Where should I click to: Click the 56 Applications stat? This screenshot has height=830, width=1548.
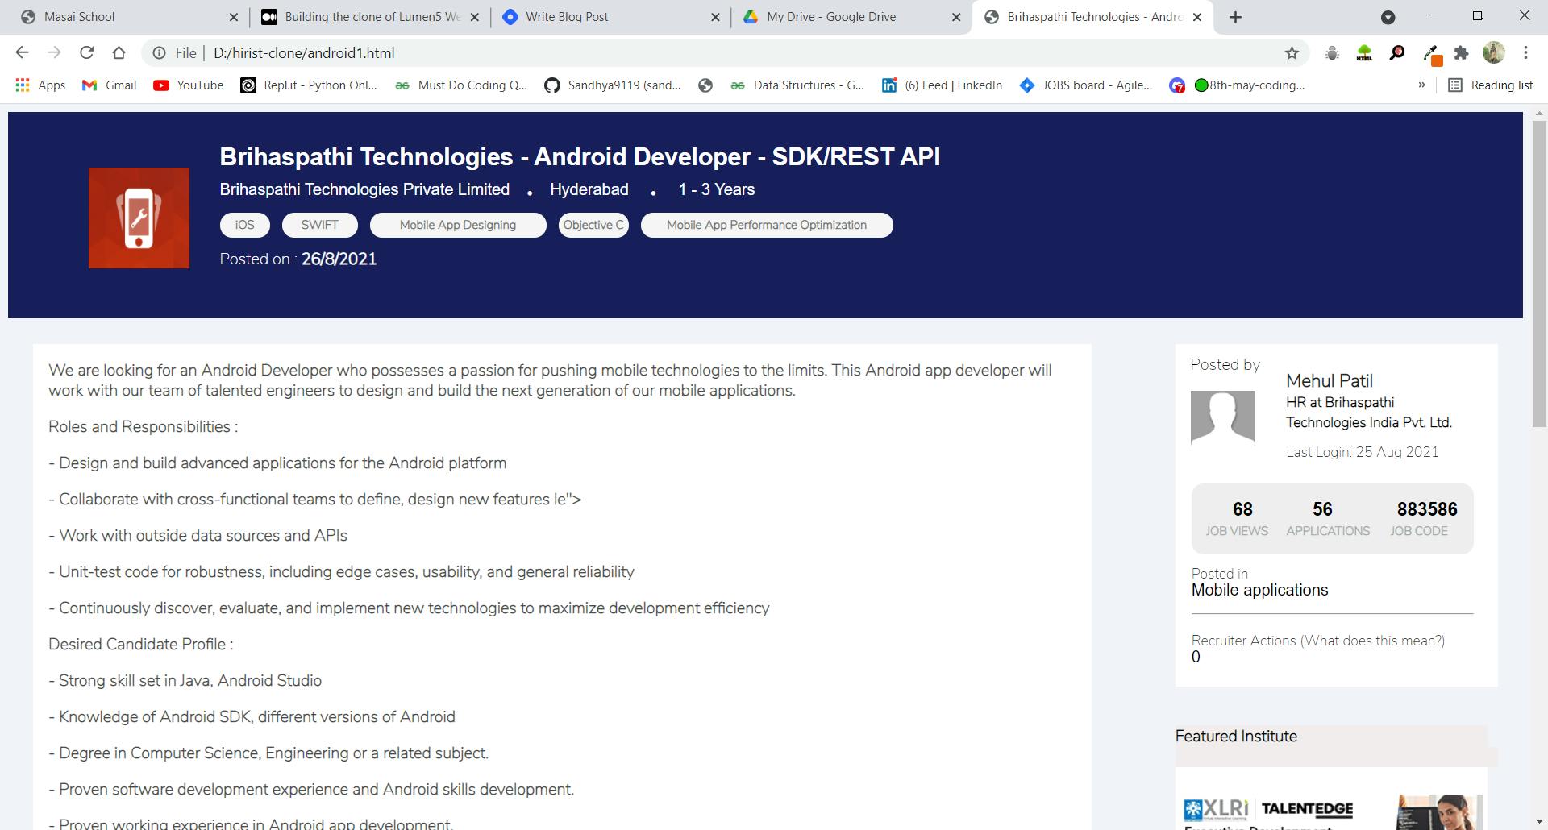point(1328,518)
